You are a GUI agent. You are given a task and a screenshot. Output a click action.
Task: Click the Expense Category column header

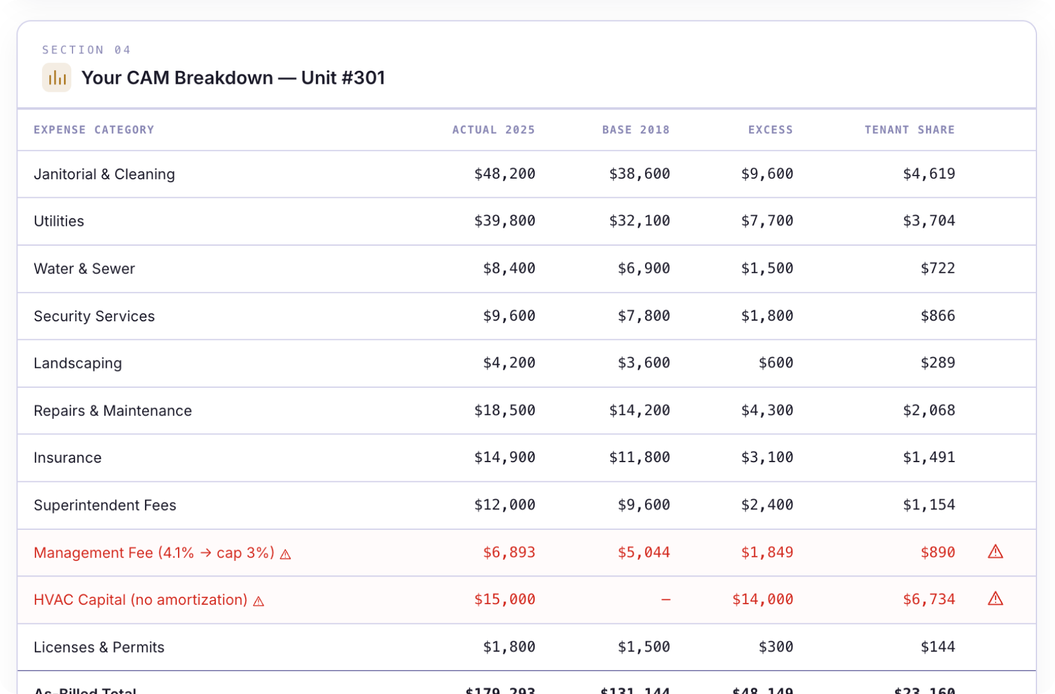pos(94,129)
